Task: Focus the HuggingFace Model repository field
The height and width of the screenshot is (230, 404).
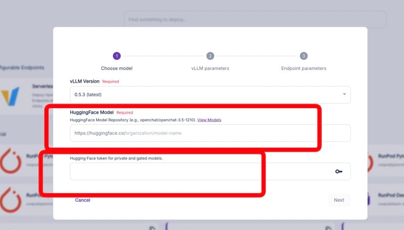Action: click(210, 133)
